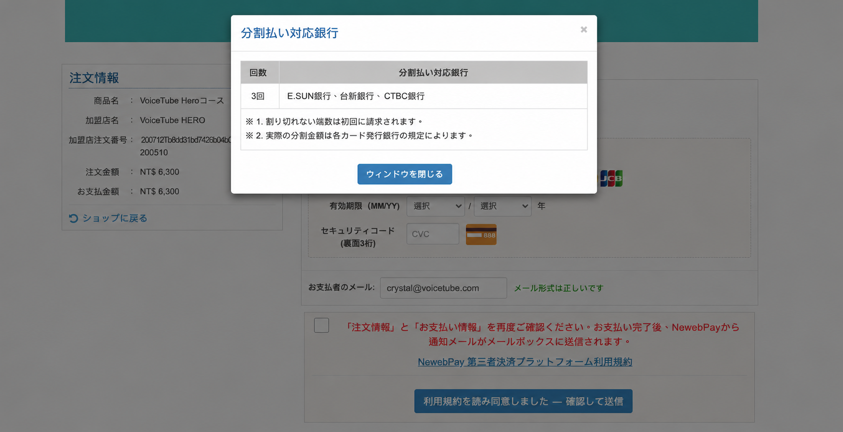Click the JCB card logo
843x432 pixels.
pos(612,178)
